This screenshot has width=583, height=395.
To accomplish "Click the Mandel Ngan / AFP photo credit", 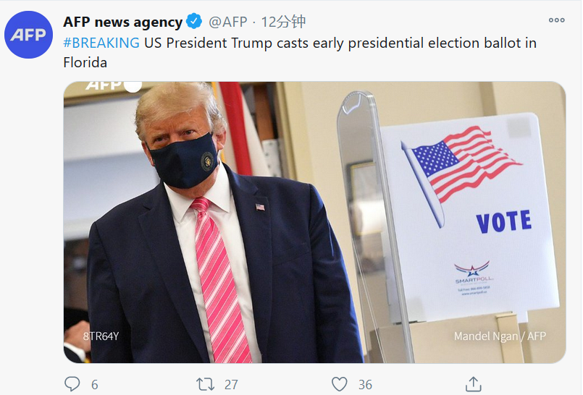I will tap(500, 336).
